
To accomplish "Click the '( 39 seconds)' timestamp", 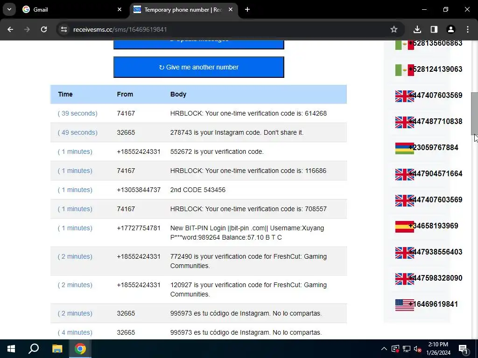I will 78,114.
